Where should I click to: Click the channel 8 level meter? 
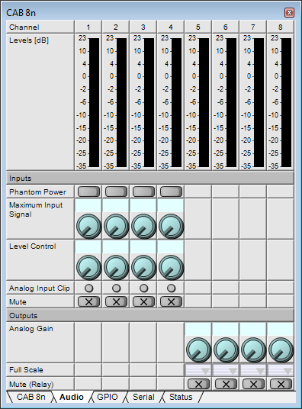point(286,102)
